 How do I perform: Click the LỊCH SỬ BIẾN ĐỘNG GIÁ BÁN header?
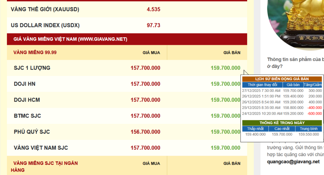(x=282, y=79)
